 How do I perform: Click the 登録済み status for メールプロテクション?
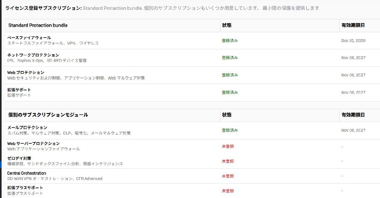pyautogui.click(x=229, y=130)
